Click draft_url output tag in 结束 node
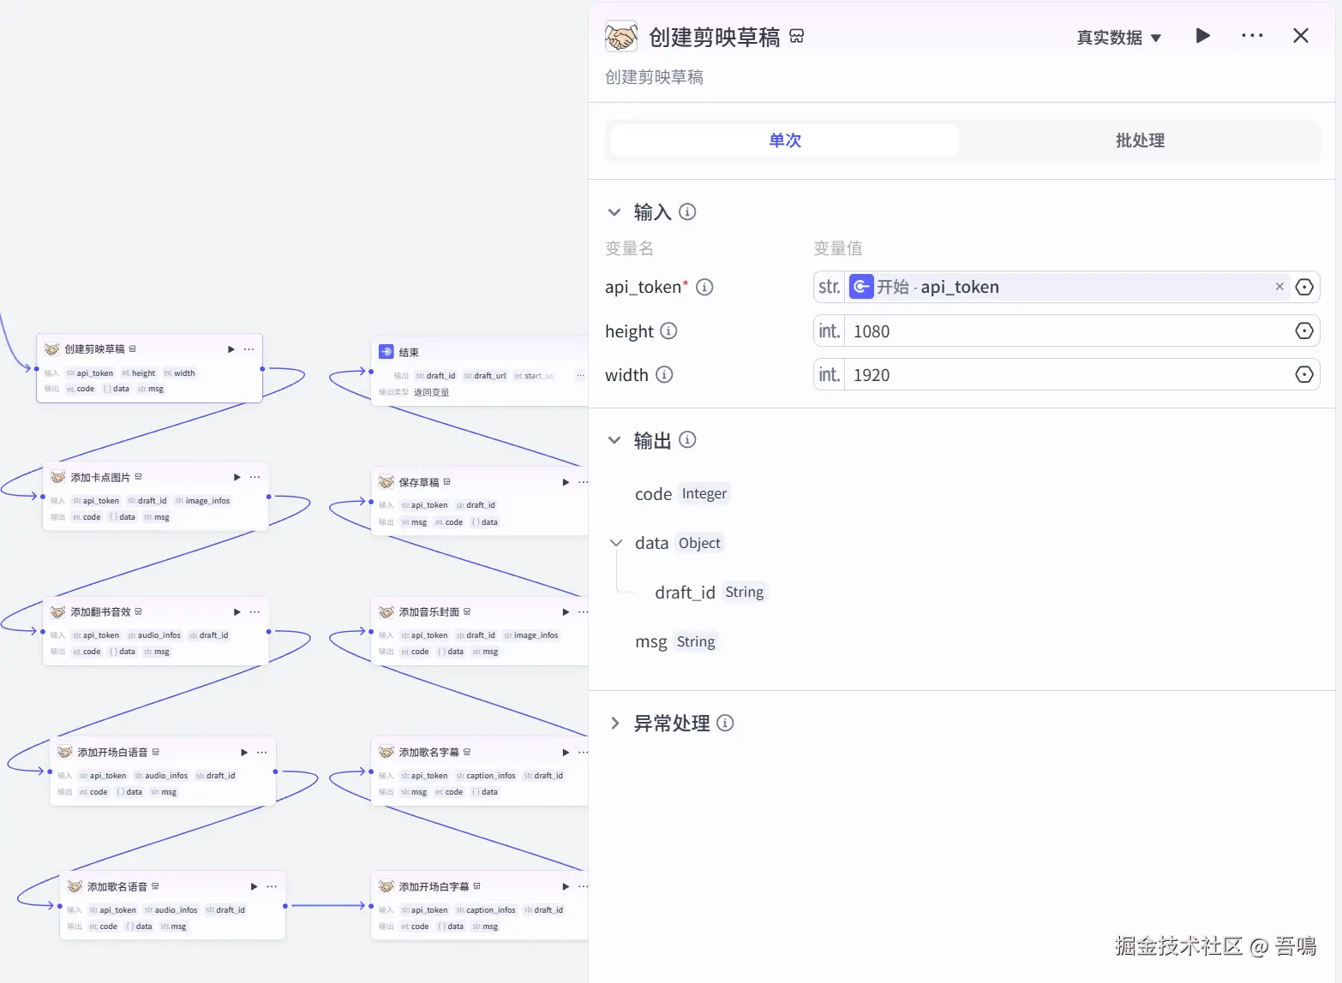Image resolution: width=1342 pixels, height=983 pixels. point(485,376)
